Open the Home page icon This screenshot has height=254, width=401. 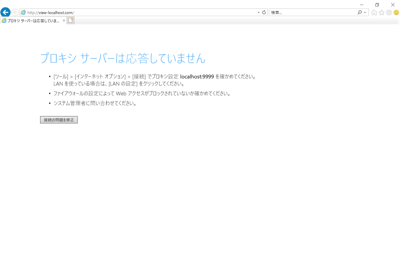pyautogui.click(x=374, y=12)
